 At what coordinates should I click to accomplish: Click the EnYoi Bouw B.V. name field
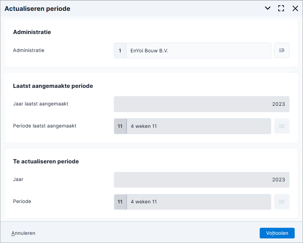tap(199, 50)
